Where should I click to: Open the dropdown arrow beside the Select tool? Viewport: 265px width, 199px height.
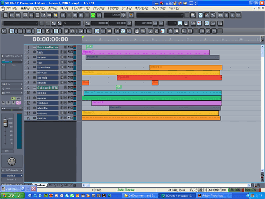pyautogui.click(x=16, y=31)
